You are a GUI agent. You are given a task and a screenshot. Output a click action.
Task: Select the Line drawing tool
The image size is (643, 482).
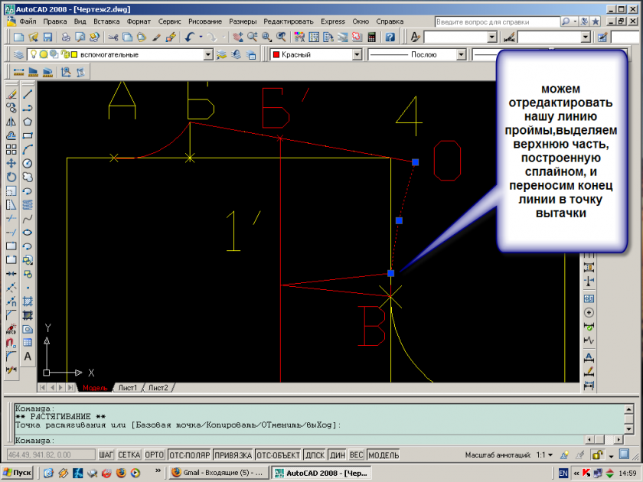[28, 94]
